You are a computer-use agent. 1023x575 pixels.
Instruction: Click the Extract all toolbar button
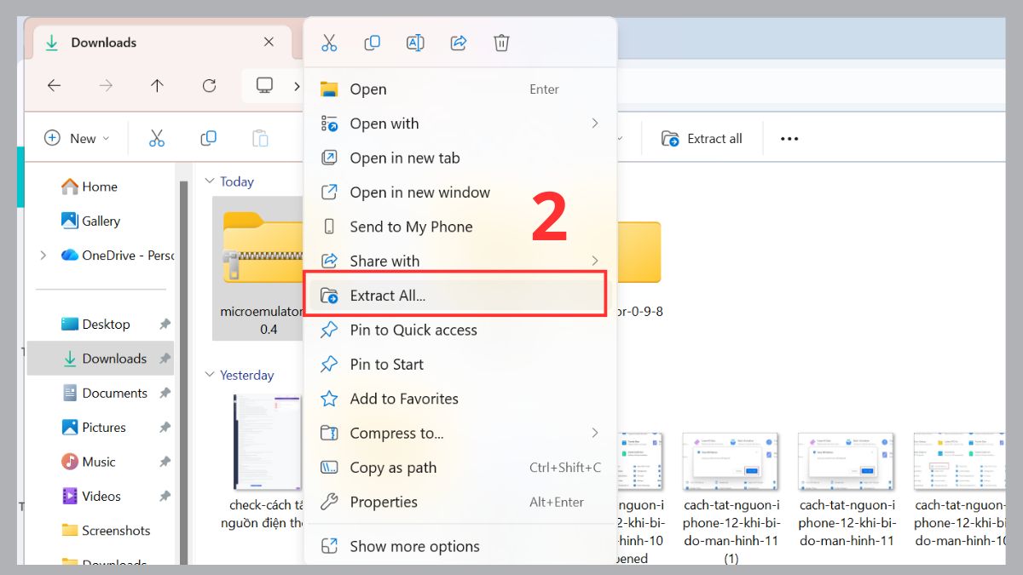702,138
